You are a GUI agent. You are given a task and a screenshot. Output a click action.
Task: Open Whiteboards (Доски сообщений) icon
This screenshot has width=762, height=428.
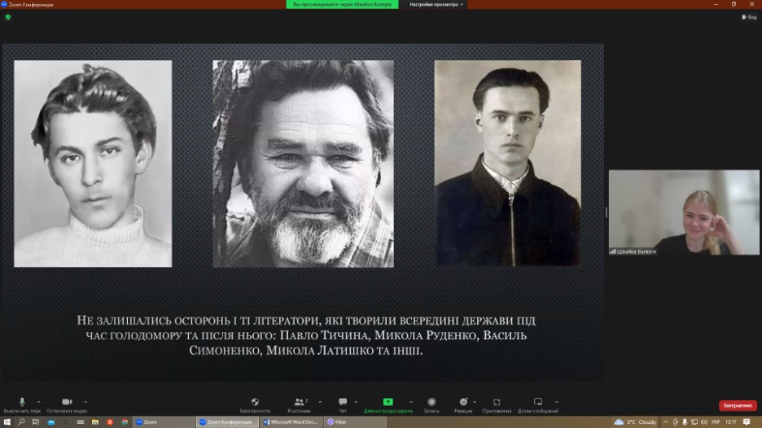(x=538, y=402)
